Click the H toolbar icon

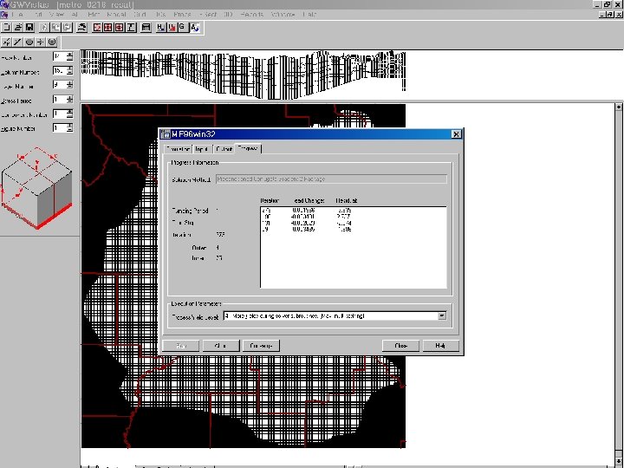[161, 28]
